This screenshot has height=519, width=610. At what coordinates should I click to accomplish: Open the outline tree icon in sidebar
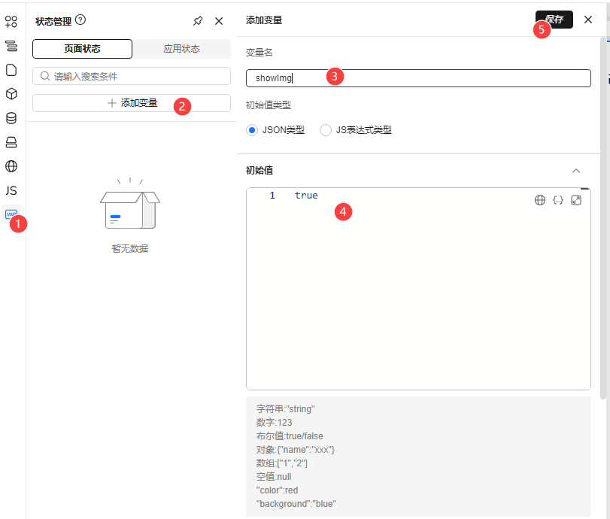tap(11, 46)
